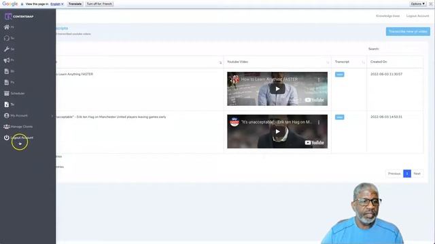Click the video title overlay How to Learn Anything FASTER
435x244 pixels.
(269, 79)
